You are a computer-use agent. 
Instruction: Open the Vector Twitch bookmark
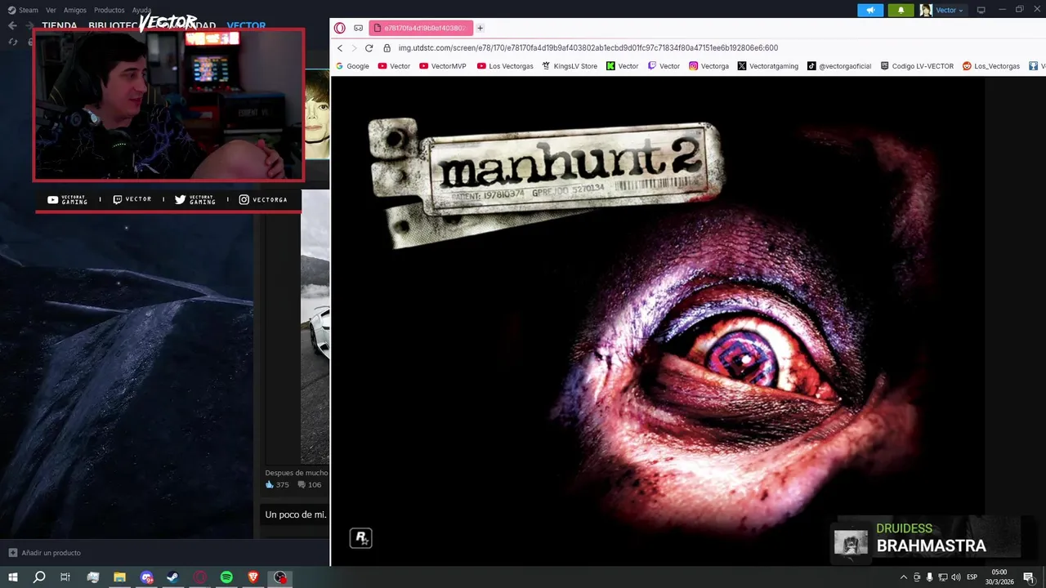[x=664, y=66]
